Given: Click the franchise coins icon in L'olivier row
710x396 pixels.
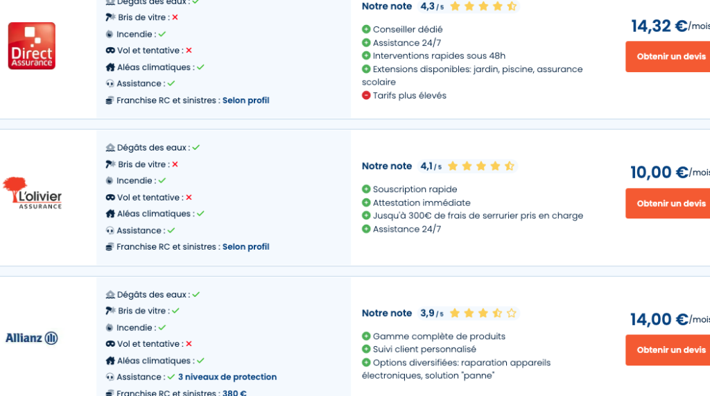Looking at the screenshot, I should [110, 247].
